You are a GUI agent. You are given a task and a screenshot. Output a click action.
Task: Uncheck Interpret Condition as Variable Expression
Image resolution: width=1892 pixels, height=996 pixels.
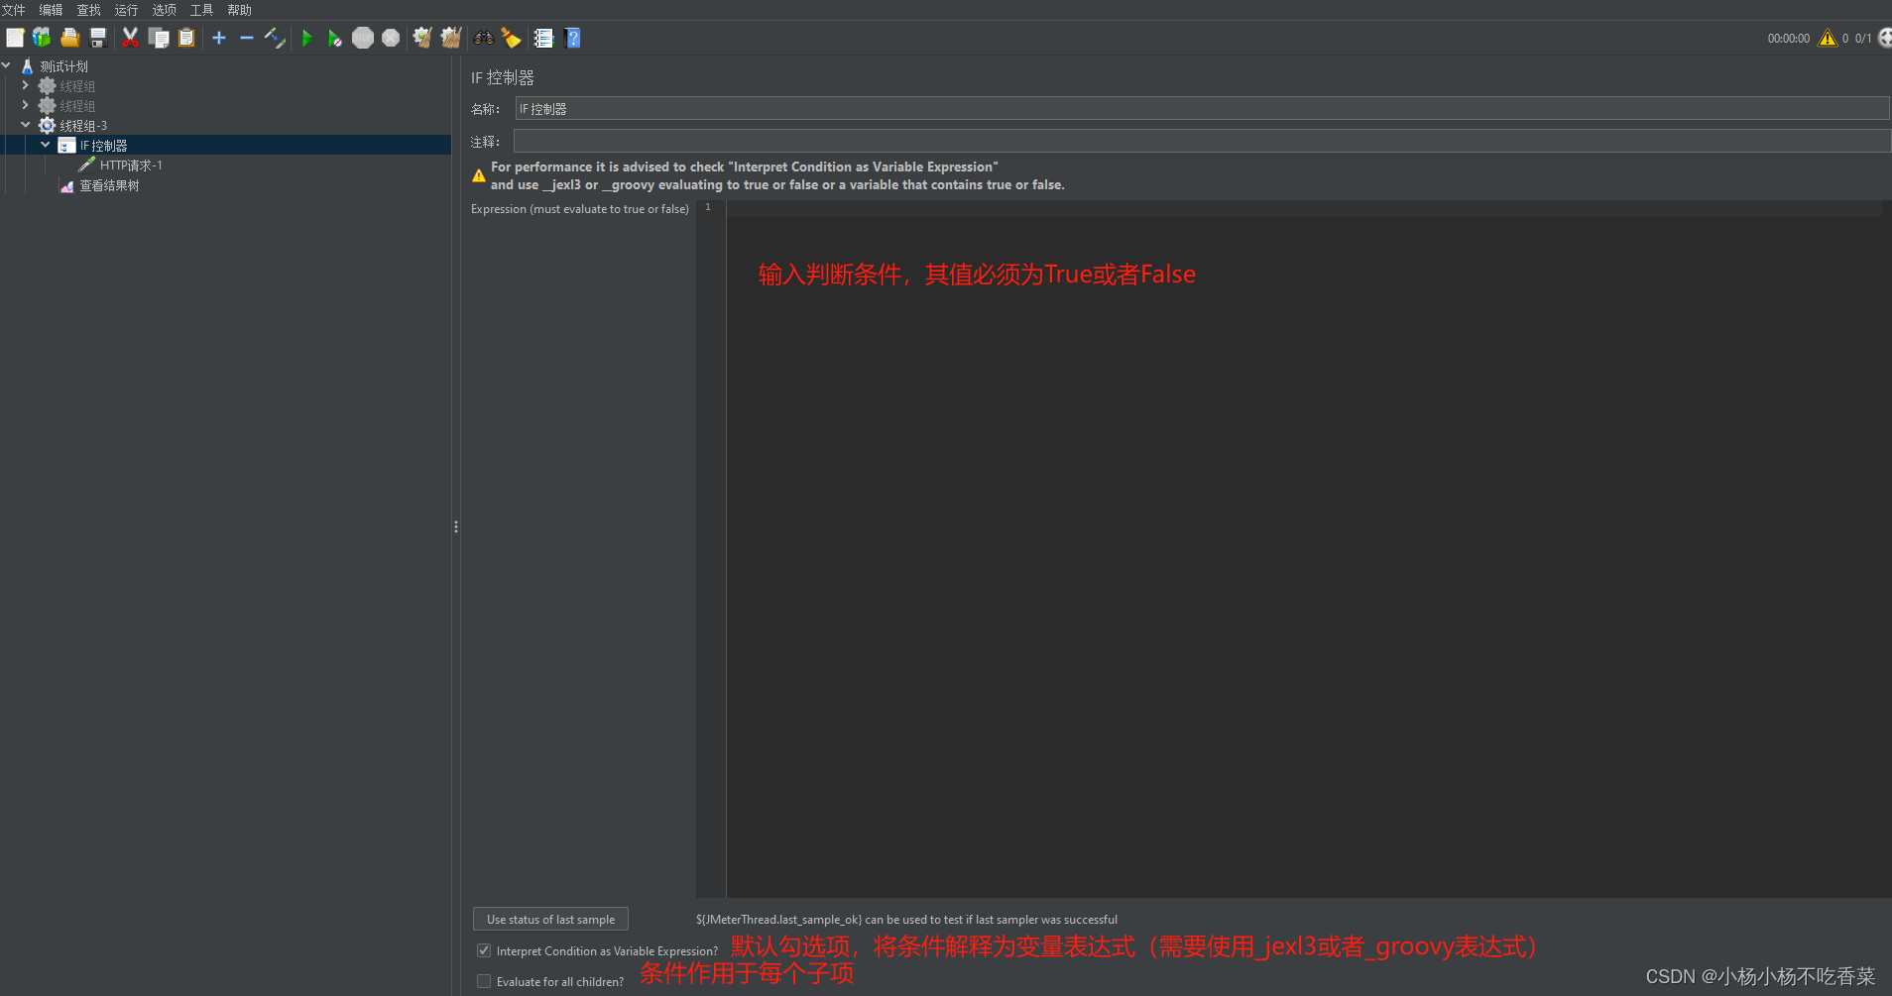click(x=484, y=950)
